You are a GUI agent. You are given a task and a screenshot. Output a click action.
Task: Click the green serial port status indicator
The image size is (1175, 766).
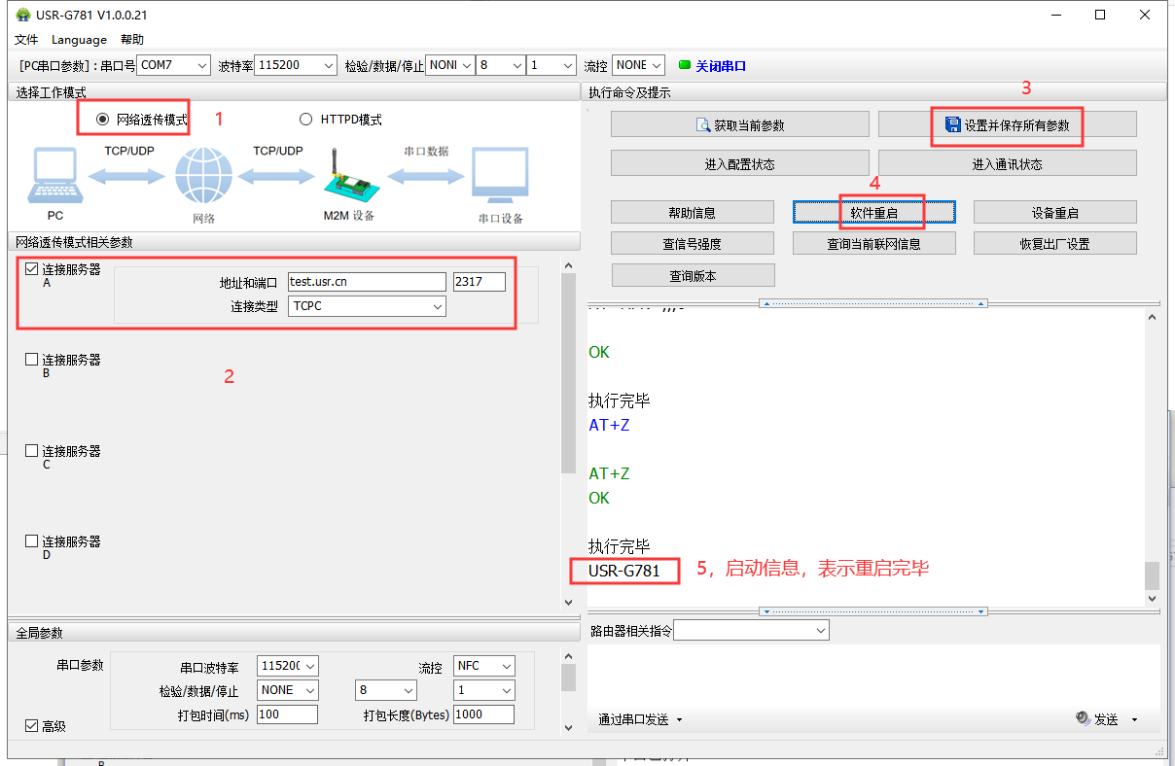(x=684, y=65)
